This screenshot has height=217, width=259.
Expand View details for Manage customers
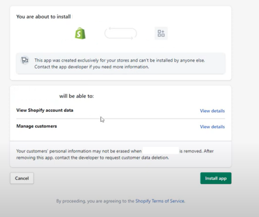click(212, 127)
